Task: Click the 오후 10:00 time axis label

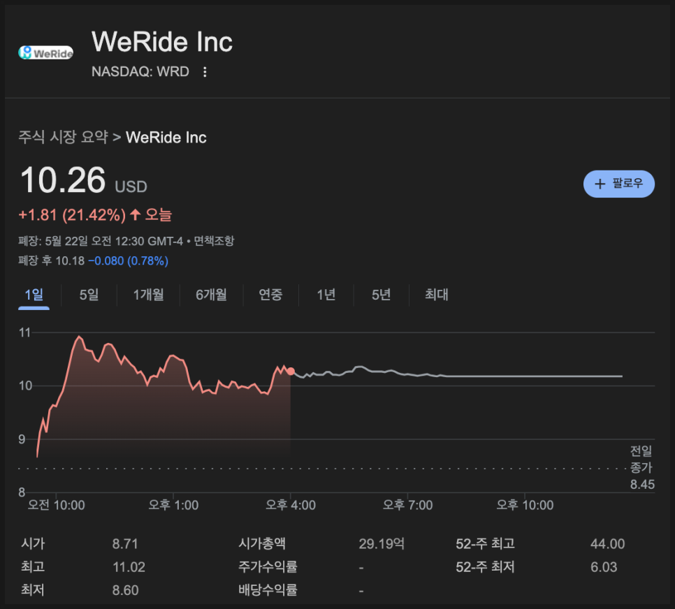Action: coord(525,505)
